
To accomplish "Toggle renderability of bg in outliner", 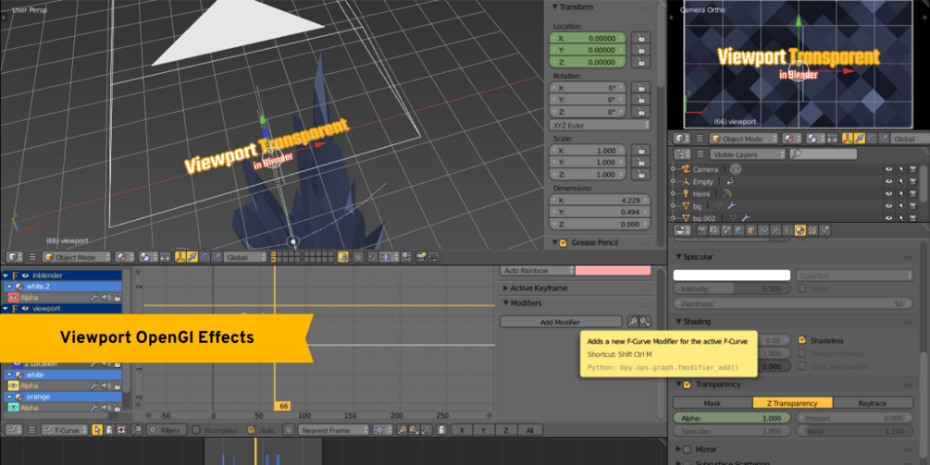I will (x=913, y=205).
